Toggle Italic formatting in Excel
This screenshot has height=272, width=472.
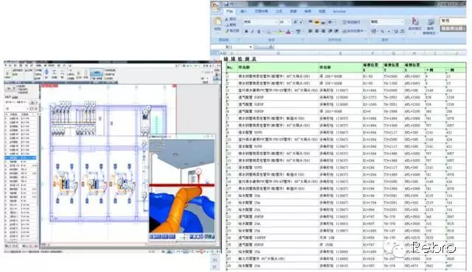(252, 31)
